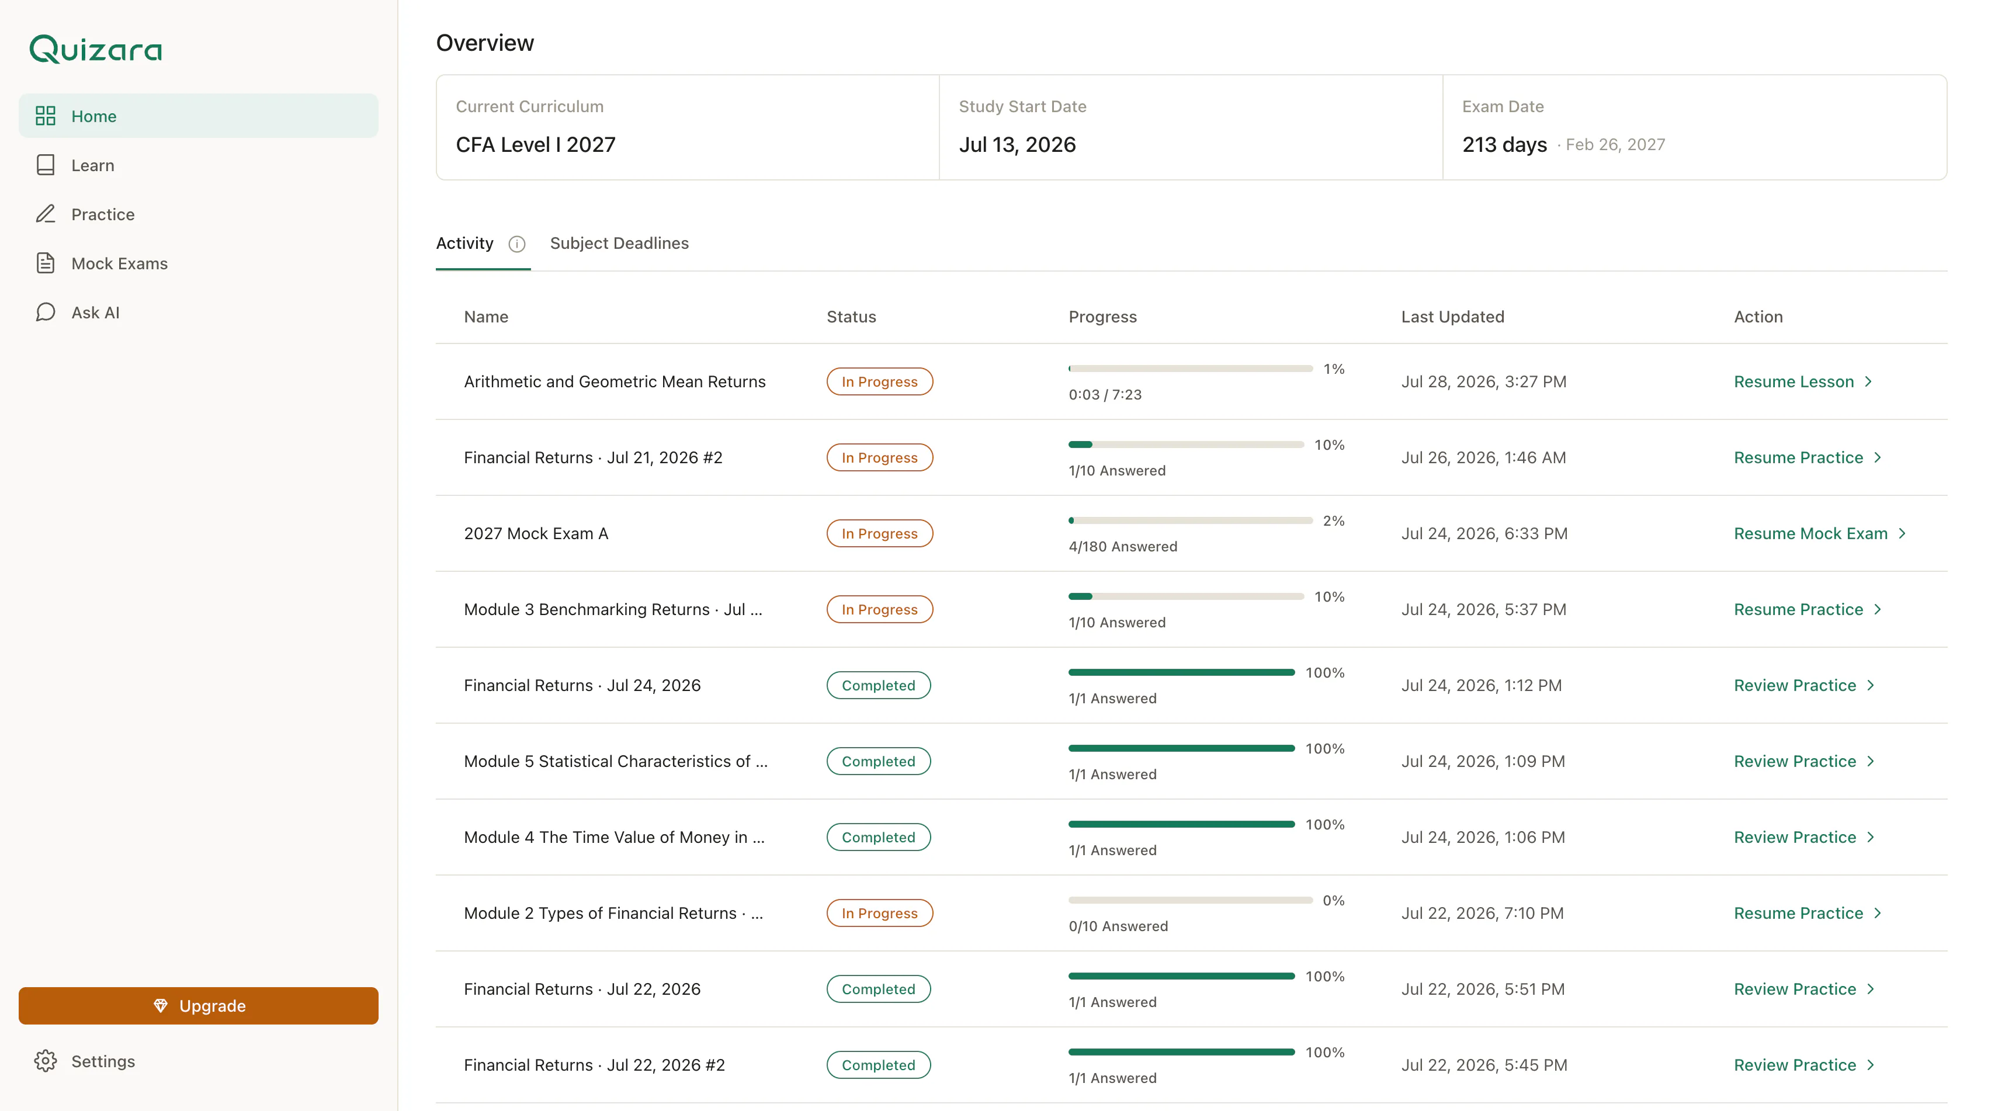
Task: Click progress bar of Arithmetic and Geometric Mean Returns
Action: tap(1191, 369)
